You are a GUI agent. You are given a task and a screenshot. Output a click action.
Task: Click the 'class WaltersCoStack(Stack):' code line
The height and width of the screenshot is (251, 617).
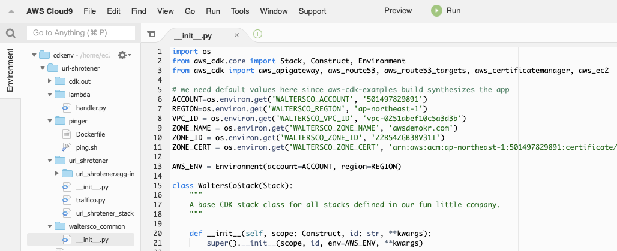[x=232, y=185]
